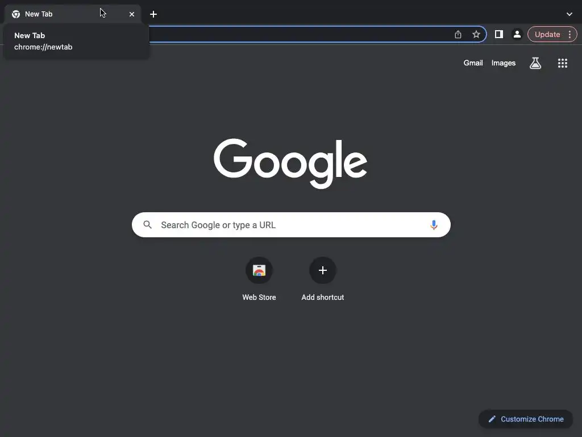Click the Add shortcut plus tile
Screen dimensions: 582x437
[x=323, y=270]
